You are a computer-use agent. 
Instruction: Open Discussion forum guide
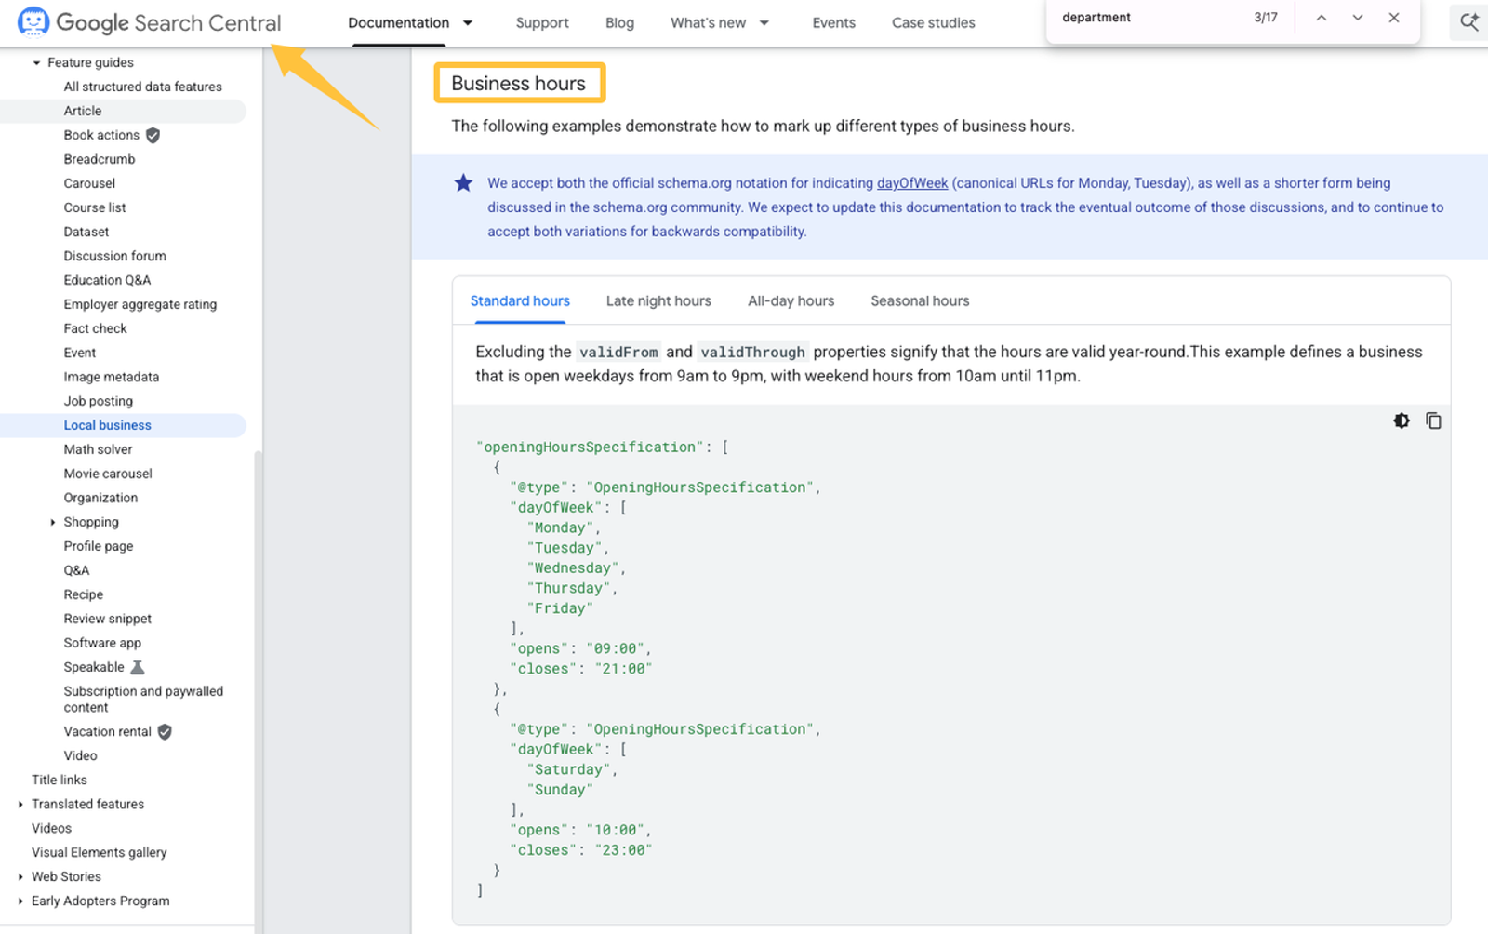pyautogui.click(x=114, y=256)
